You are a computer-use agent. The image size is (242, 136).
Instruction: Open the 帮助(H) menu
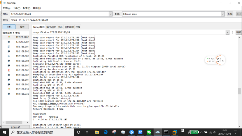37,8
